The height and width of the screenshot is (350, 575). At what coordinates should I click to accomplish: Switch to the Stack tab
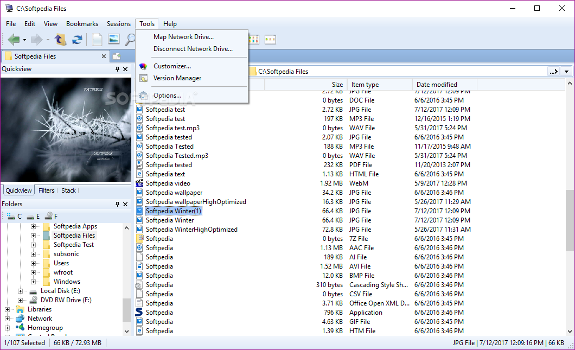pos(68,190)
